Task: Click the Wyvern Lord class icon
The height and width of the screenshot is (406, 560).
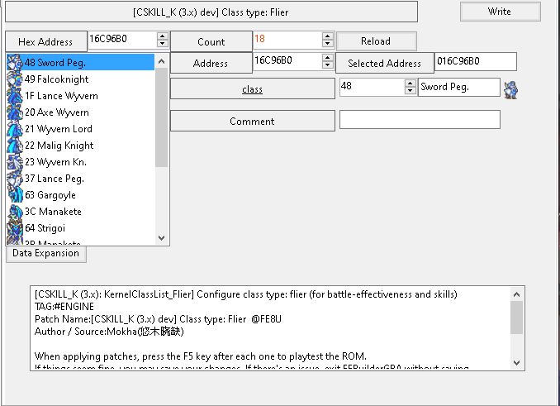Action: [15, 129]
